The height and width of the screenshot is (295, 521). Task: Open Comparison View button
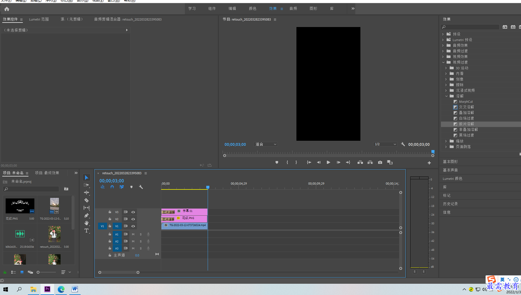[390, 162]
